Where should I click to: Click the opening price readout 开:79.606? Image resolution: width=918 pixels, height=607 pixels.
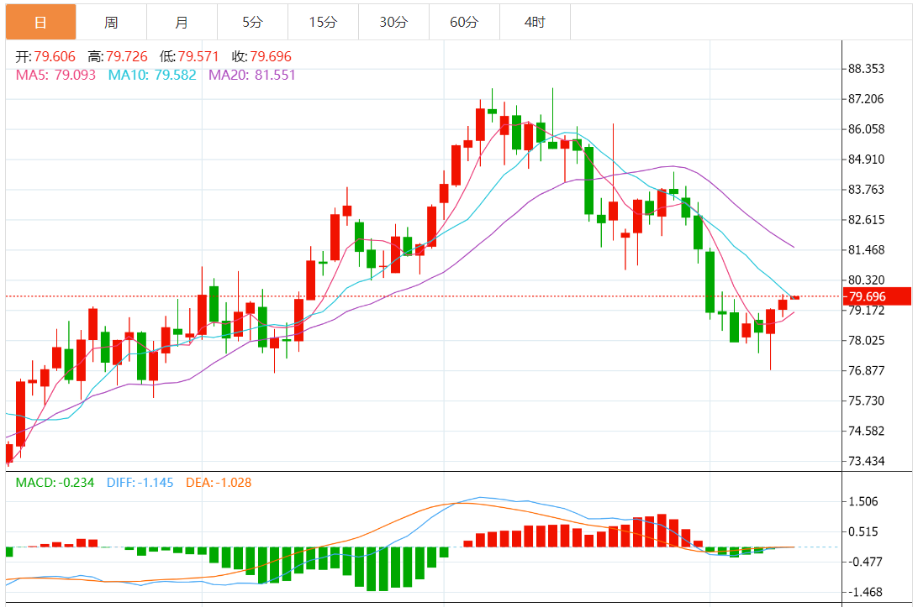[45, 57]
